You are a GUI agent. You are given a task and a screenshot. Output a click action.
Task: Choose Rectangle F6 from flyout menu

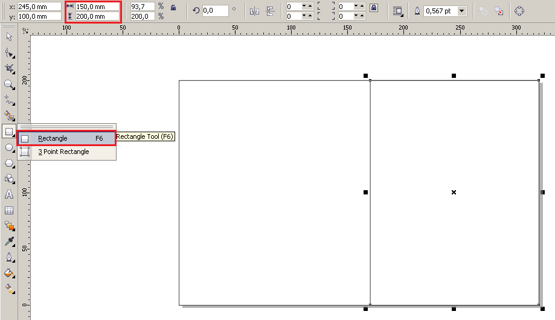66,138
